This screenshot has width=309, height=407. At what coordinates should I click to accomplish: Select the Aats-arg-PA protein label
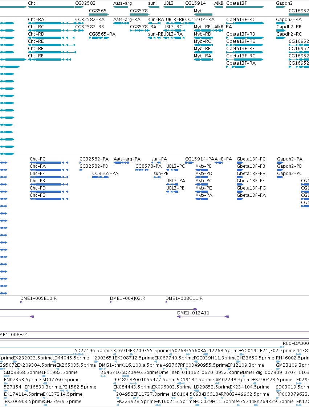[x=127, y=159]
